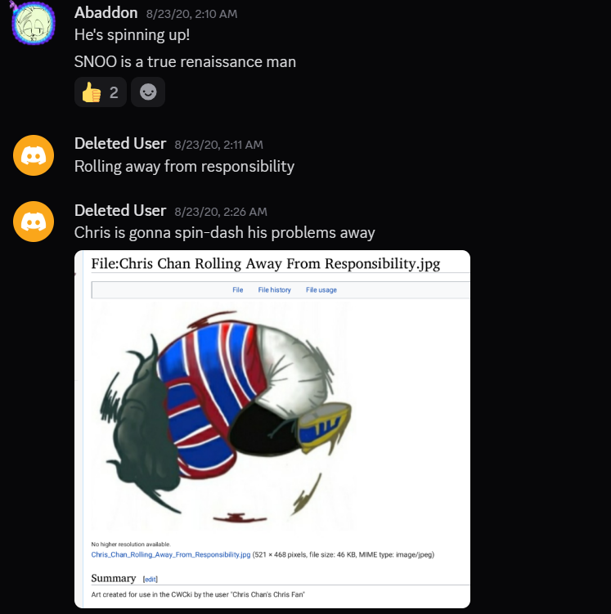The height and width of the screenshot is (614, 611).
Task: Select the File history tab
Action: tap(274, 289)
